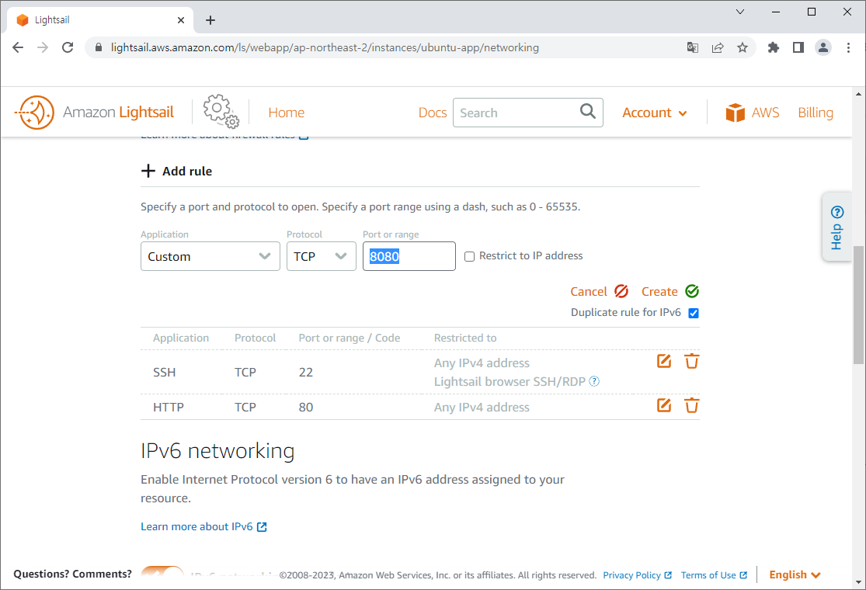The width and height of the screenshot is (866, 590).
Task: Delete the HTTP port 80 rule
Action: point(691,405)
